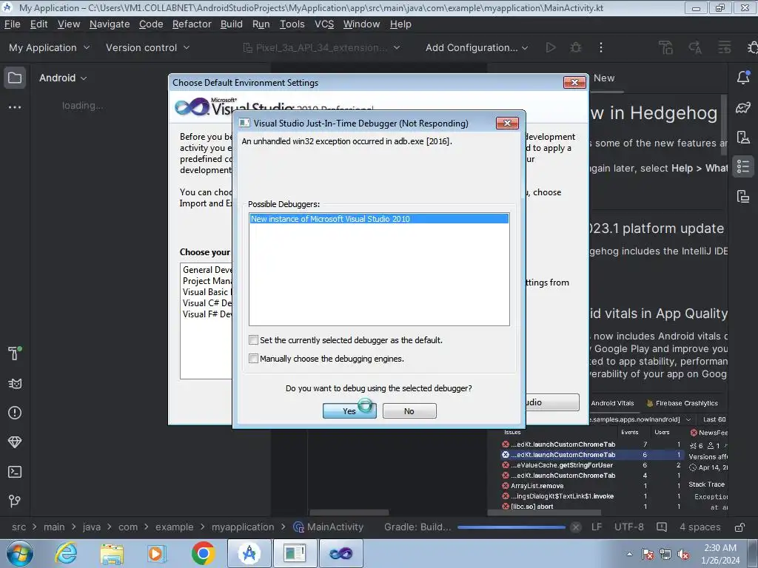Screen dimensions: 758x568
Task: Open the File menu
Action: tap(12, 24)
